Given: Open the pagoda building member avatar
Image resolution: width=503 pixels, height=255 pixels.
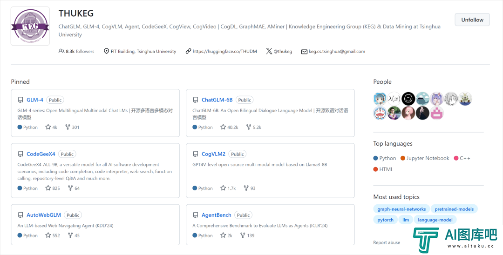Looking at the screenshot, I should pyautogui.click(x=465, y=99).
